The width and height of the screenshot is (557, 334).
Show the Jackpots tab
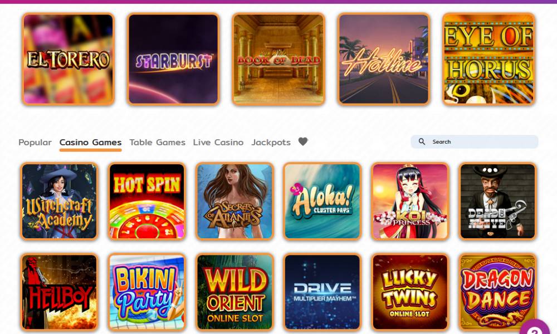pyautogui.click(x=271, y=143)
